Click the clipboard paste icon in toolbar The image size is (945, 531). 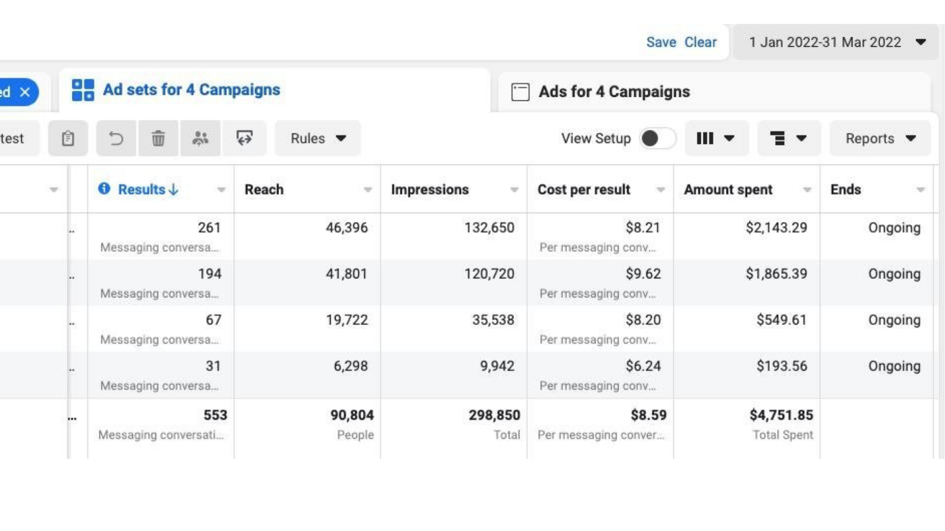pos(68,139)
